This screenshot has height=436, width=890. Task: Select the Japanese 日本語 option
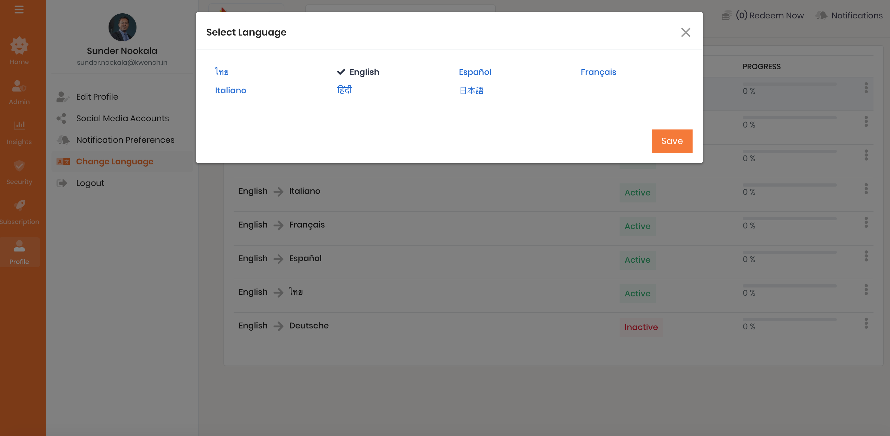pos(471,90)
